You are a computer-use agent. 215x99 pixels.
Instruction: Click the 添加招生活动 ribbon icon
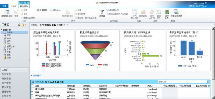pos(7,12)
